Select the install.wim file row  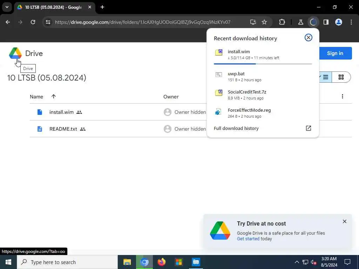pos(191,112)
